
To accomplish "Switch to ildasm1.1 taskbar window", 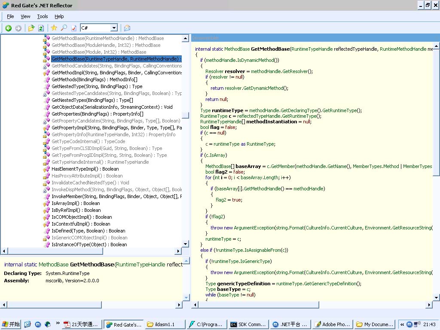I will tap(165, 324).
